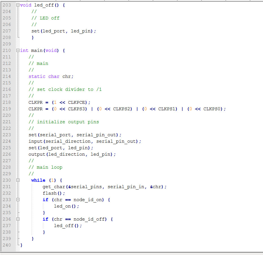Collapse the node_id_on if-block fold at line 233
This screenshot has width=263, height=255.
click(x=18, y=200)
